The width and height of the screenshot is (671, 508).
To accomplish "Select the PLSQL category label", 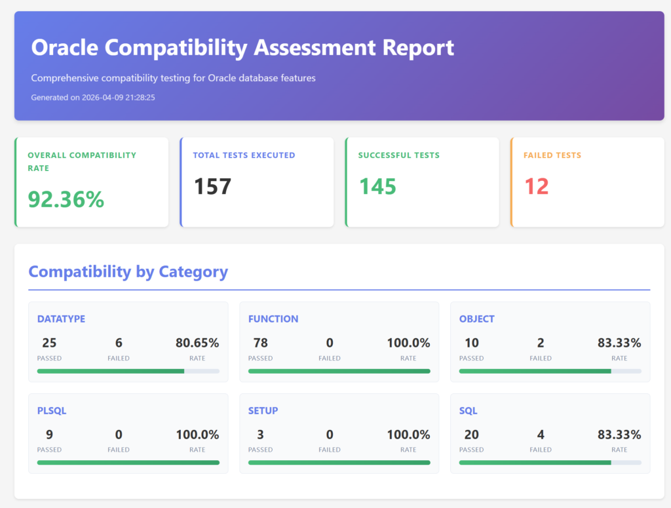I will tap(52, 411).
